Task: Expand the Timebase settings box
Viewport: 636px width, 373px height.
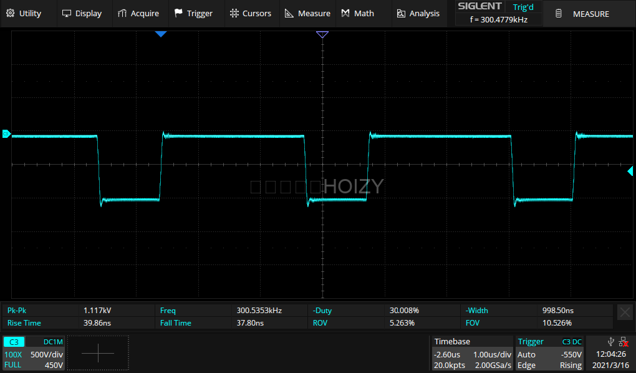Action: pyautogui.click(x=471, y=353)
